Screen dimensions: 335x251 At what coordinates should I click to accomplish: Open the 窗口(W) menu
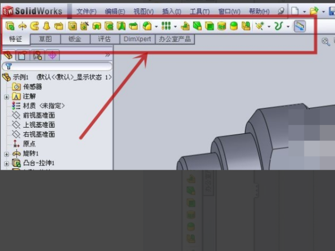(229, 11)
